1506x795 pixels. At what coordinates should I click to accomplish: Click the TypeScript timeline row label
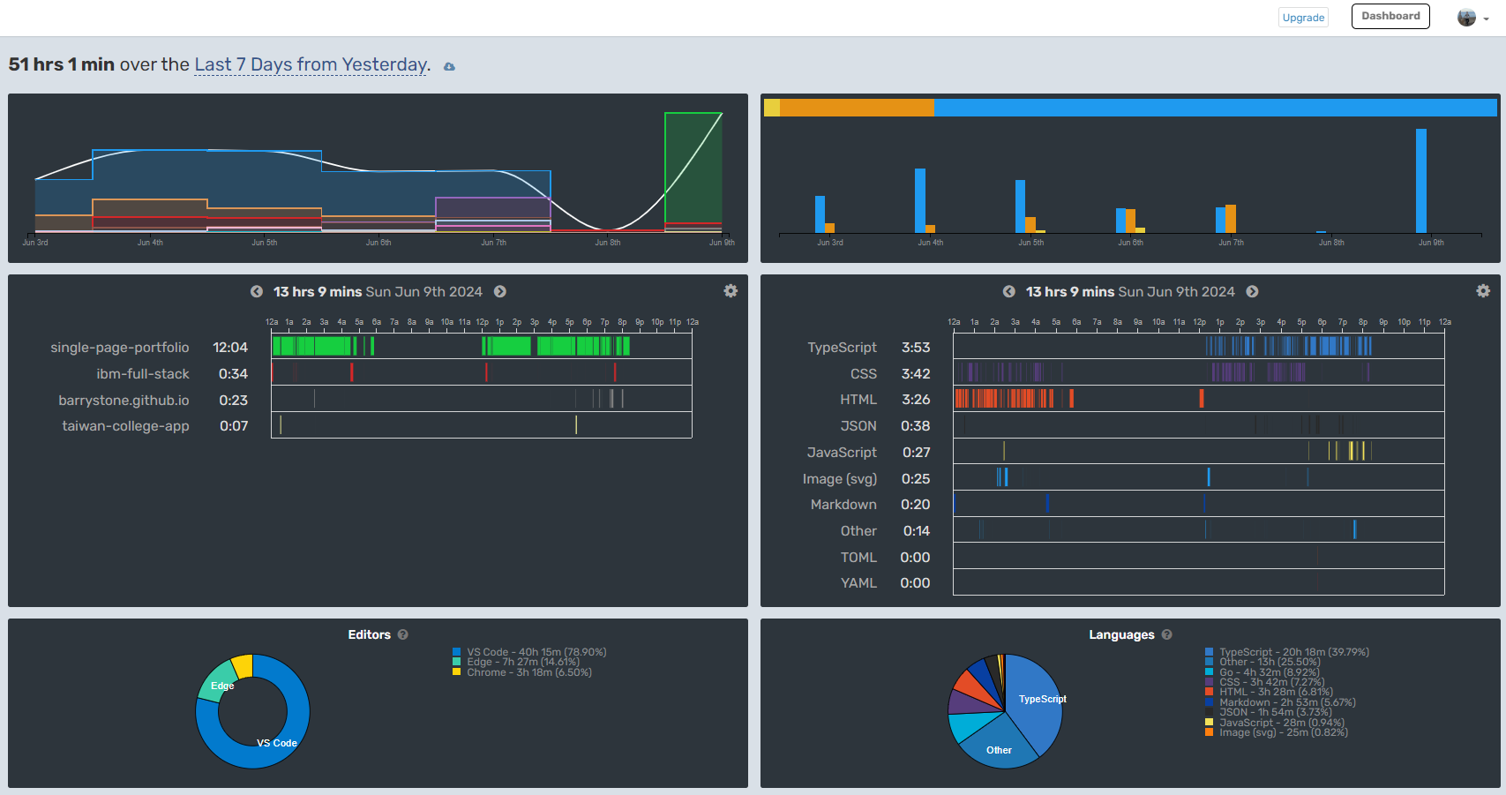pos(843,348)
